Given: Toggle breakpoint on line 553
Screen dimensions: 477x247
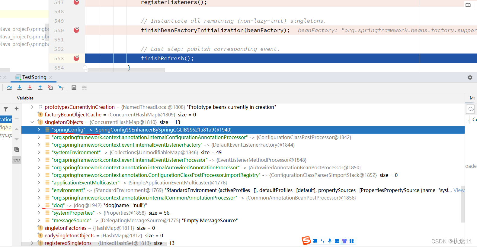Looking at the screenshot, I should click(x=76, y=58).
